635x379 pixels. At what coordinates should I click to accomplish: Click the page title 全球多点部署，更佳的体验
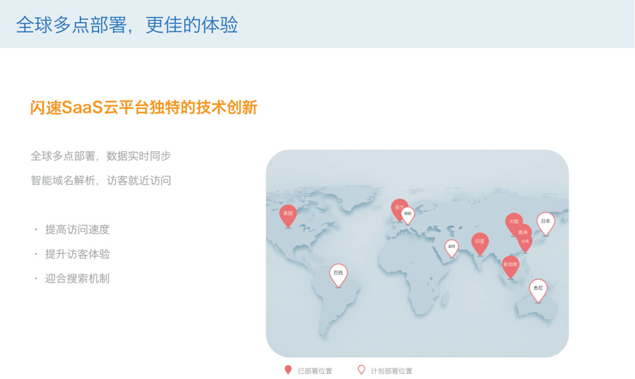(x=127, y=25)
